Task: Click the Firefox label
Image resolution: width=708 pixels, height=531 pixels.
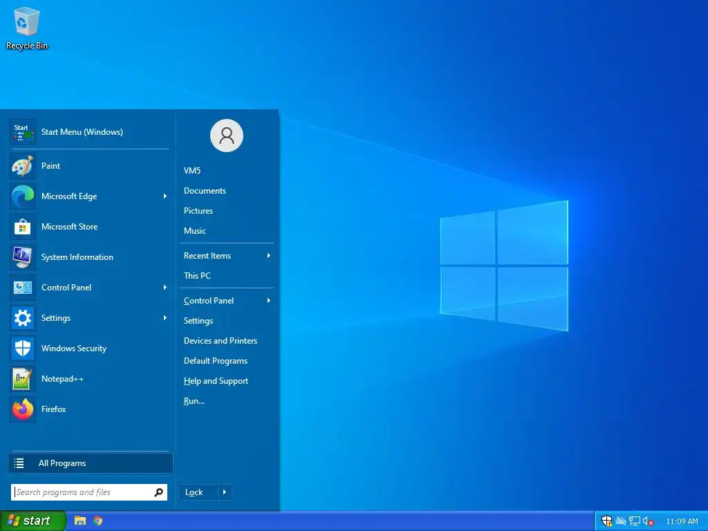Action: pyautogui.click(x=54, y=409)
